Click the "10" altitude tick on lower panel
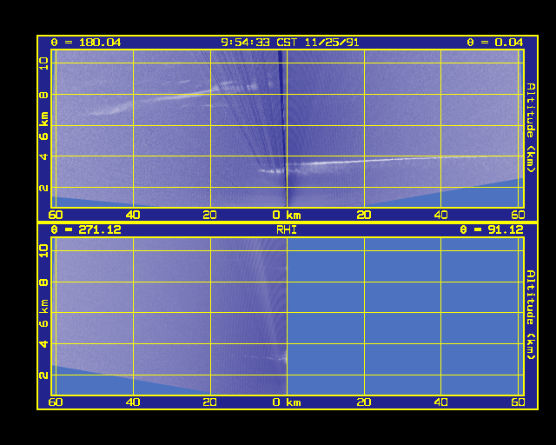The height and width of the screenshot is (445, 556). pyautogui.click(x=44, y=251)
